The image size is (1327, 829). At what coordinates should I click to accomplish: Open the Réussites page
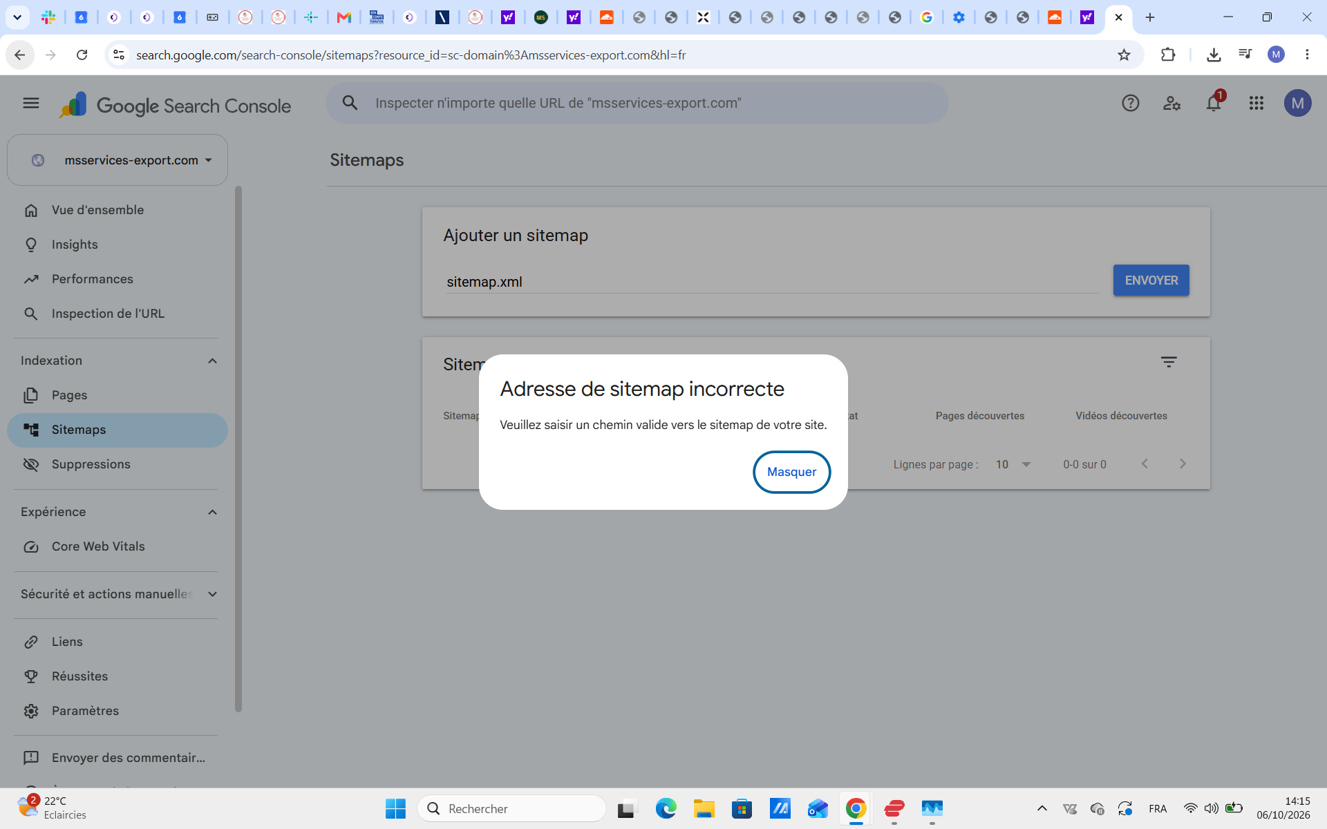tap(117, 676)
